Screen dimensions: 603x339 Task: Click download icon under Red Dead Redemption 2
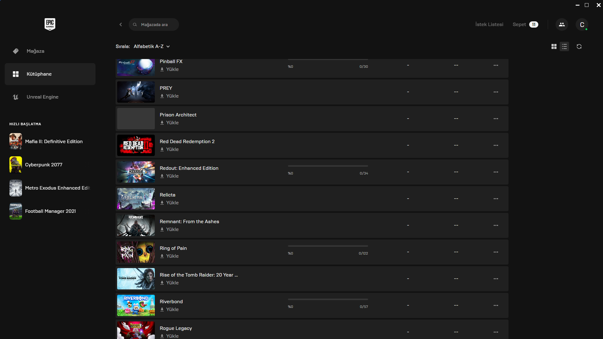tap(162, 149)
